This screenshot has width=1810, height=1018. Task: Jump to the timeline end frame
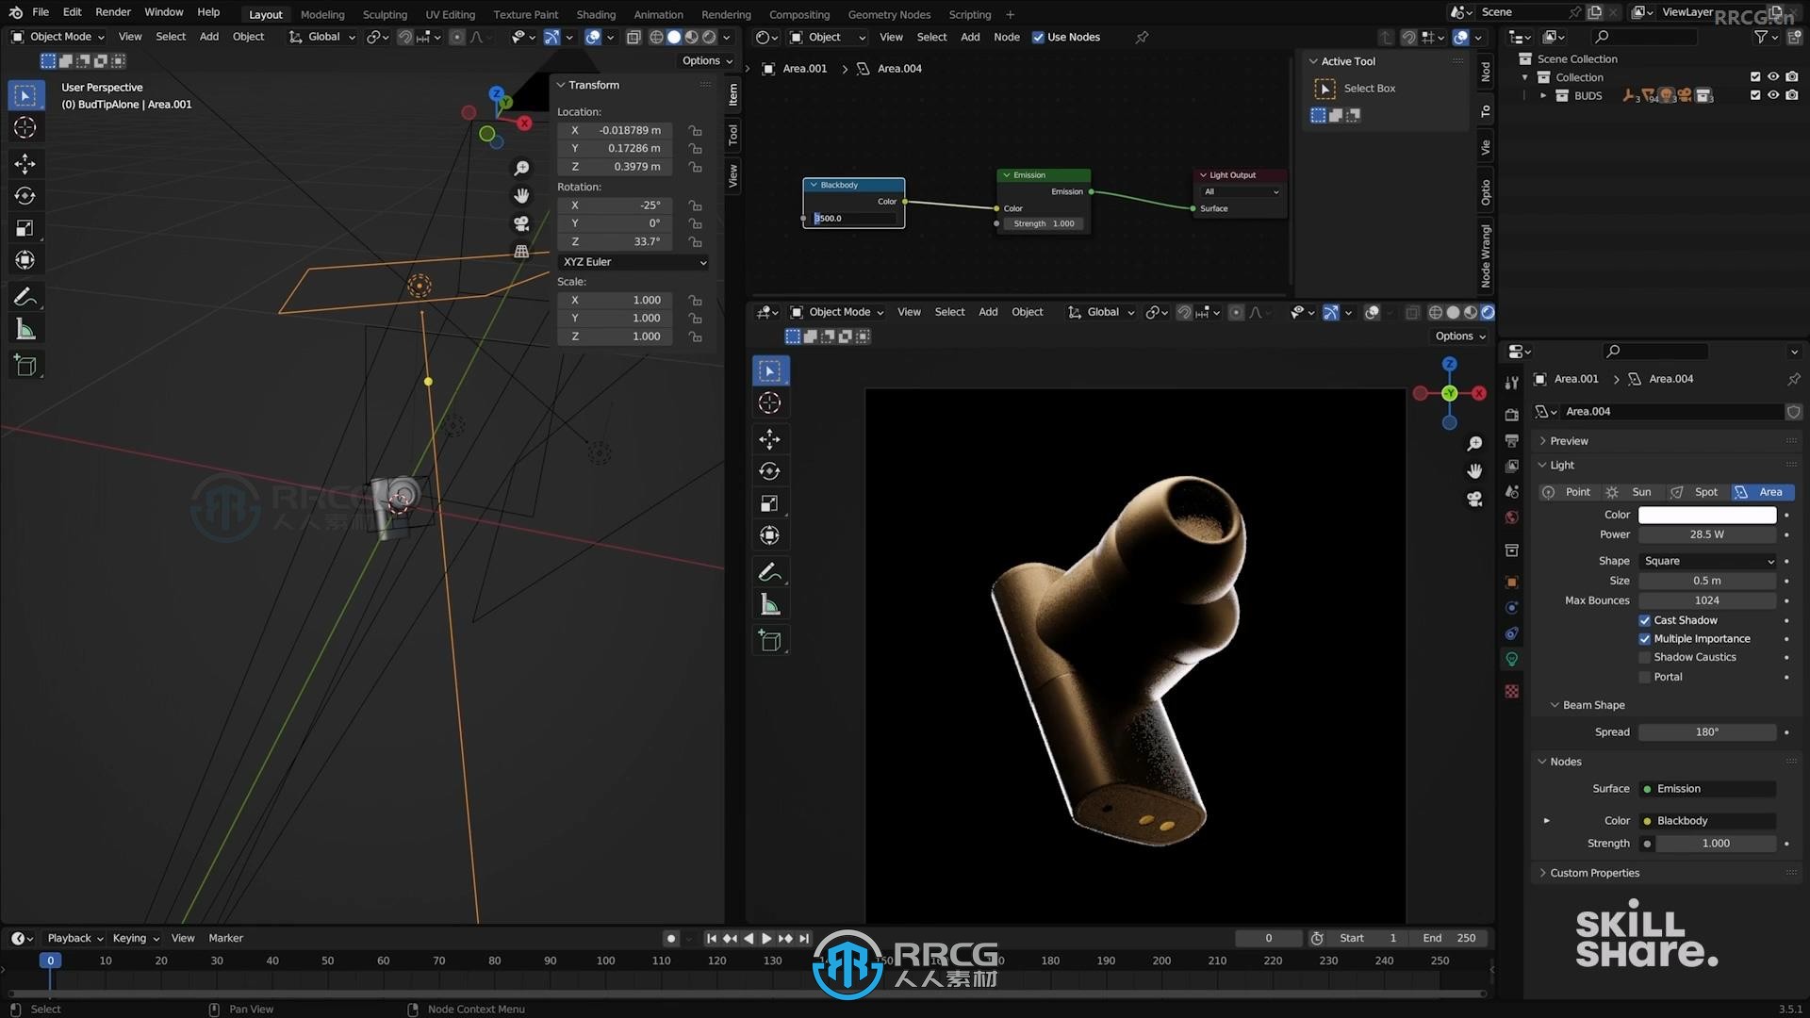pyautogui.click(x=804, y=939)
